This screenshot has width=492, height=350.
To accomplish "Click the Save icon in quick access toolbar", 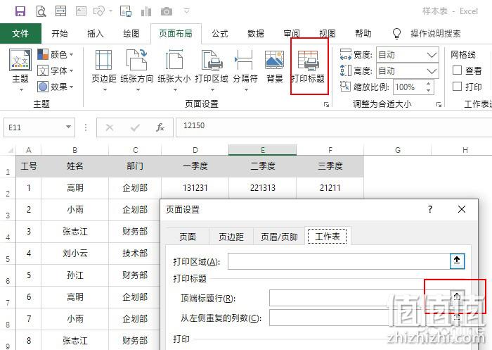I will pos(20,12).
